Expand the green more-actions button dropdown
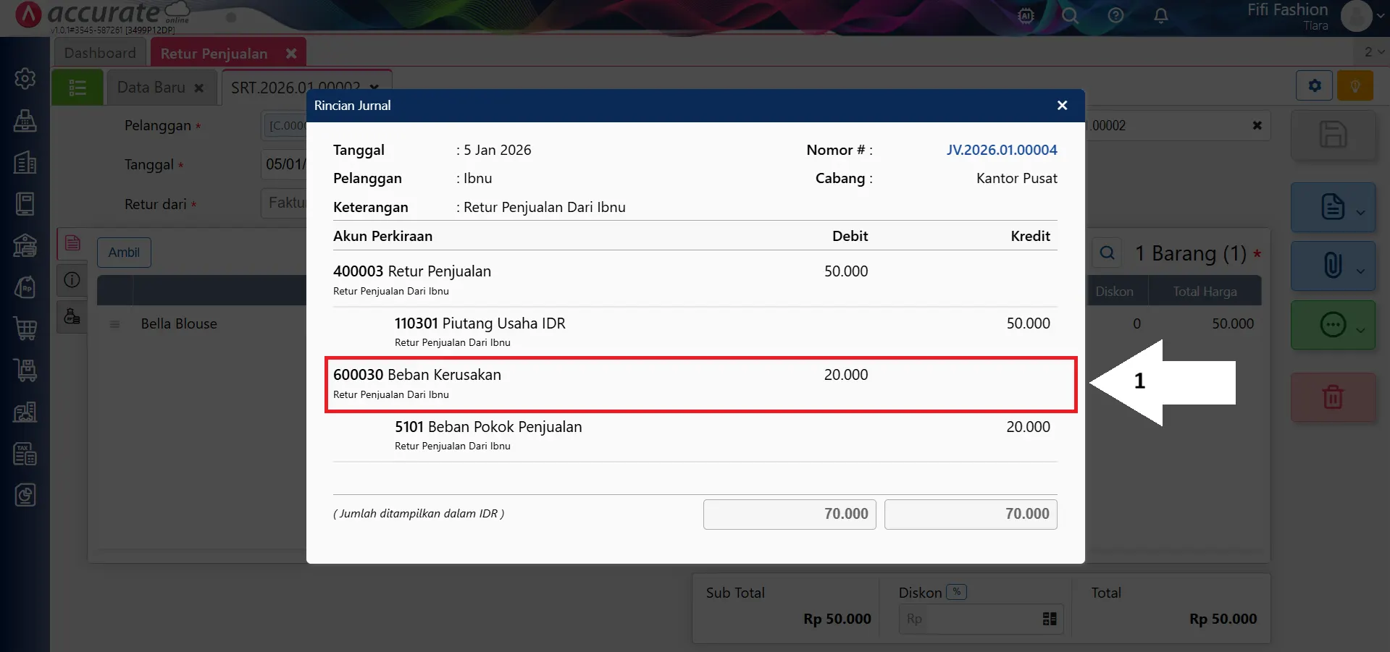Viewport: 1390px width, 652px height. [x=1361, y=330]
